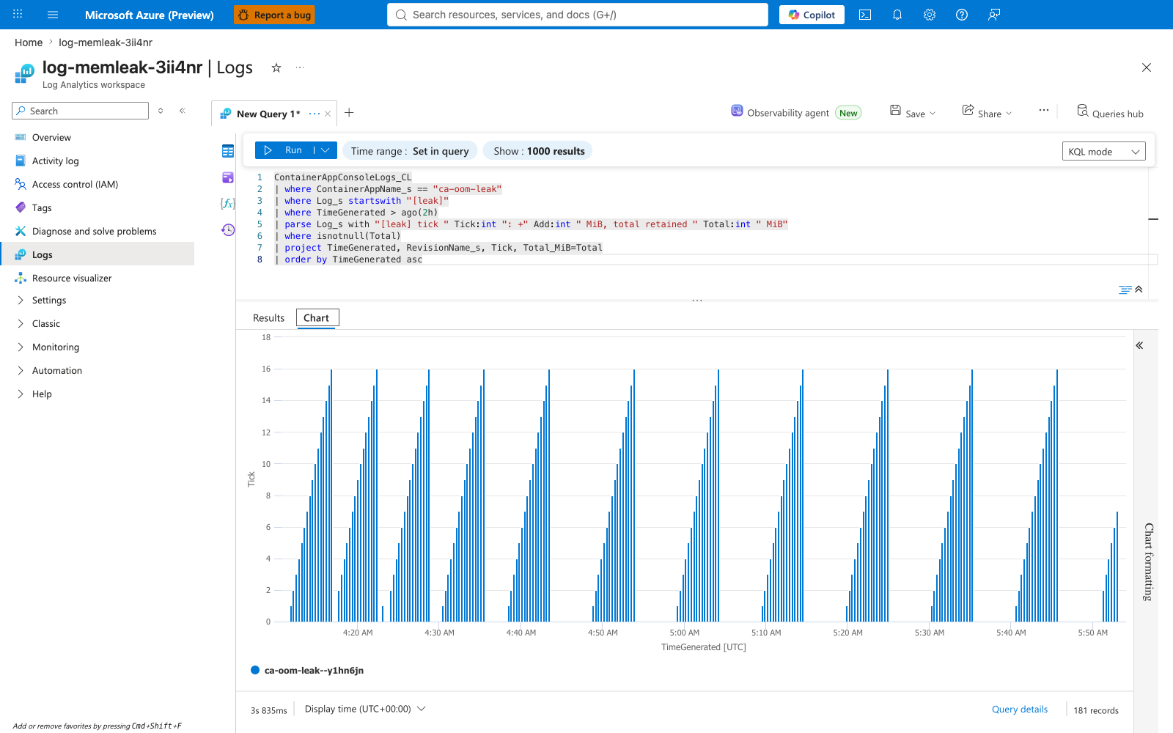Run the query
The height and width of the screenshot is (733, 1173).
284,150
